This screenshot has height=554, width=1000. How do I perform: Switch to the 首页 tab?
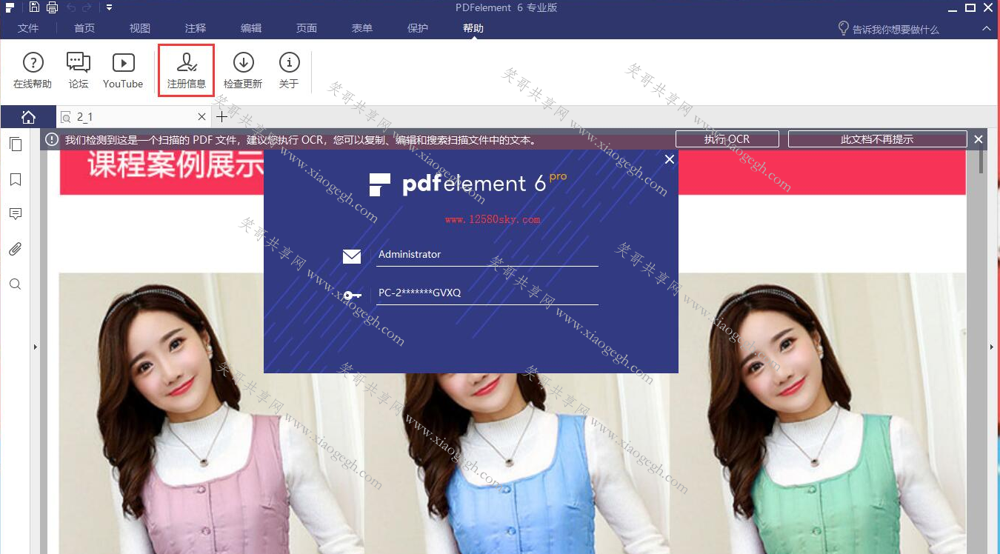(x=84, y=28)
